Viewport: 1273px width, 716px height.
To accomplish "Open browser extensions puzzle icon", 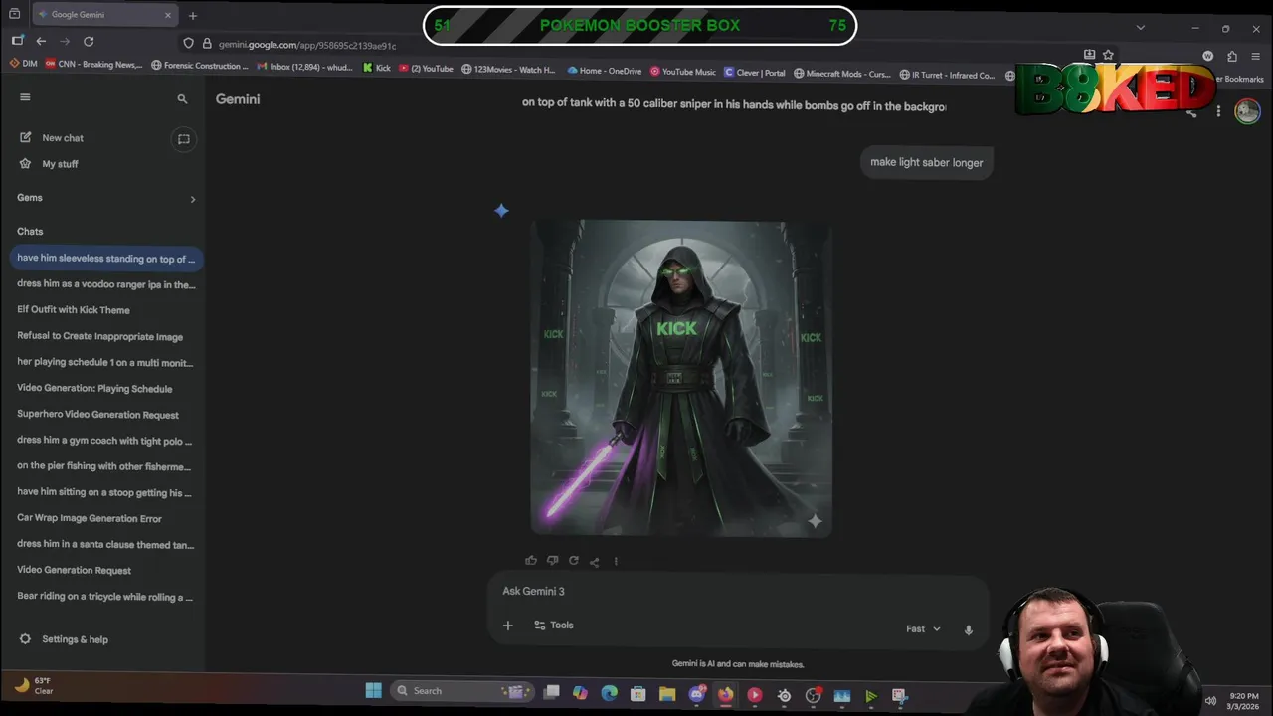I will 1232,57.
